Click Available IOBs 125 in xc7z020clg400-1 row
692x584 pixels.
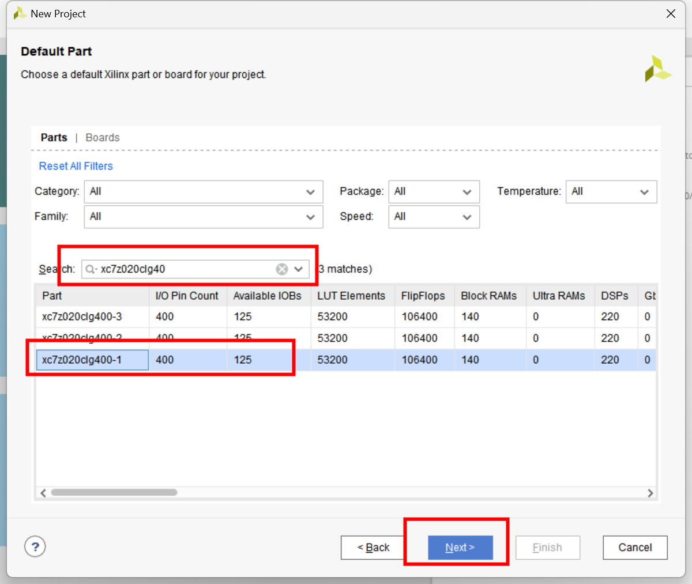(242, 360)
